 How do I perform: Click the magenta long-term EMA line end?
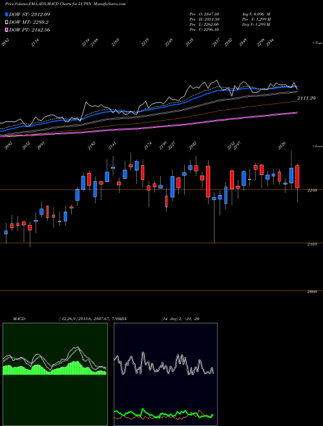pyautogui.click(x=296, y=112)
